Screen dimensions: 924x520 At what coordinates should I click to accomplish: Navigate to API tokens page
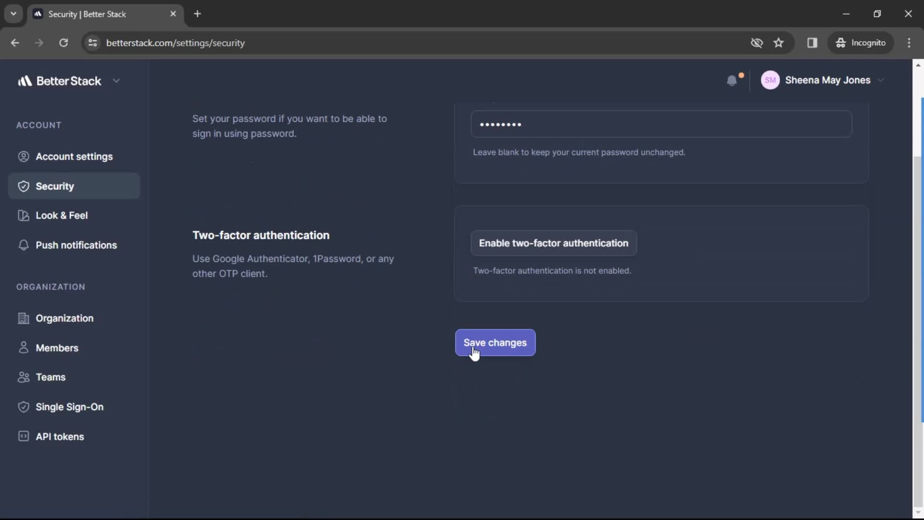click(60, 436)
